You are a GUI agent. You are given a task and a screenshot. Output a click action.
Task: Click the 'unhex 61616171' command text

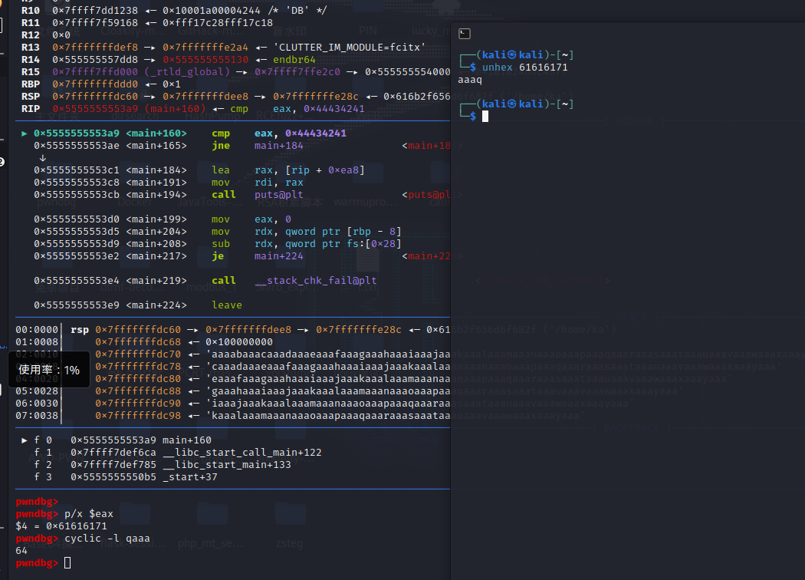coord(524,68)
